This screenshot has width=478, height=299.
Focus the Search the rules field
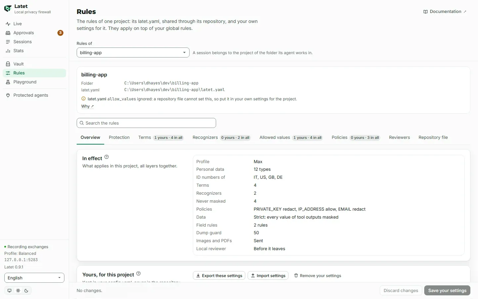click(146, 123)
